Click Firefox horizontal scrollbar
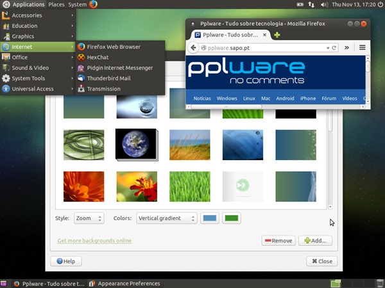This screenshot has height=288, width=385. 226,107
